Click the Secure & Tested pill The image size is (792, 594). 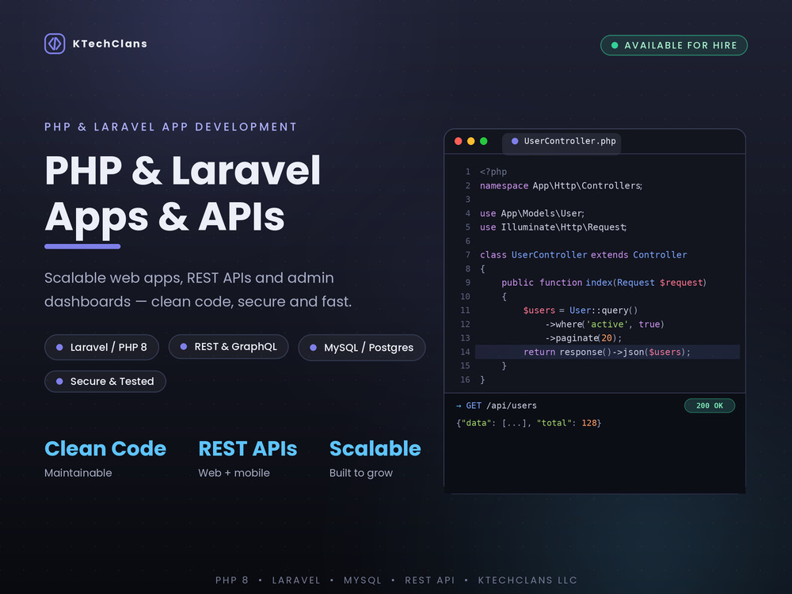(x=105, y=382)
